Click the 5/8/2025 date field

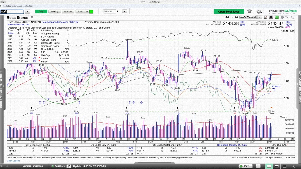coord(110,11)
